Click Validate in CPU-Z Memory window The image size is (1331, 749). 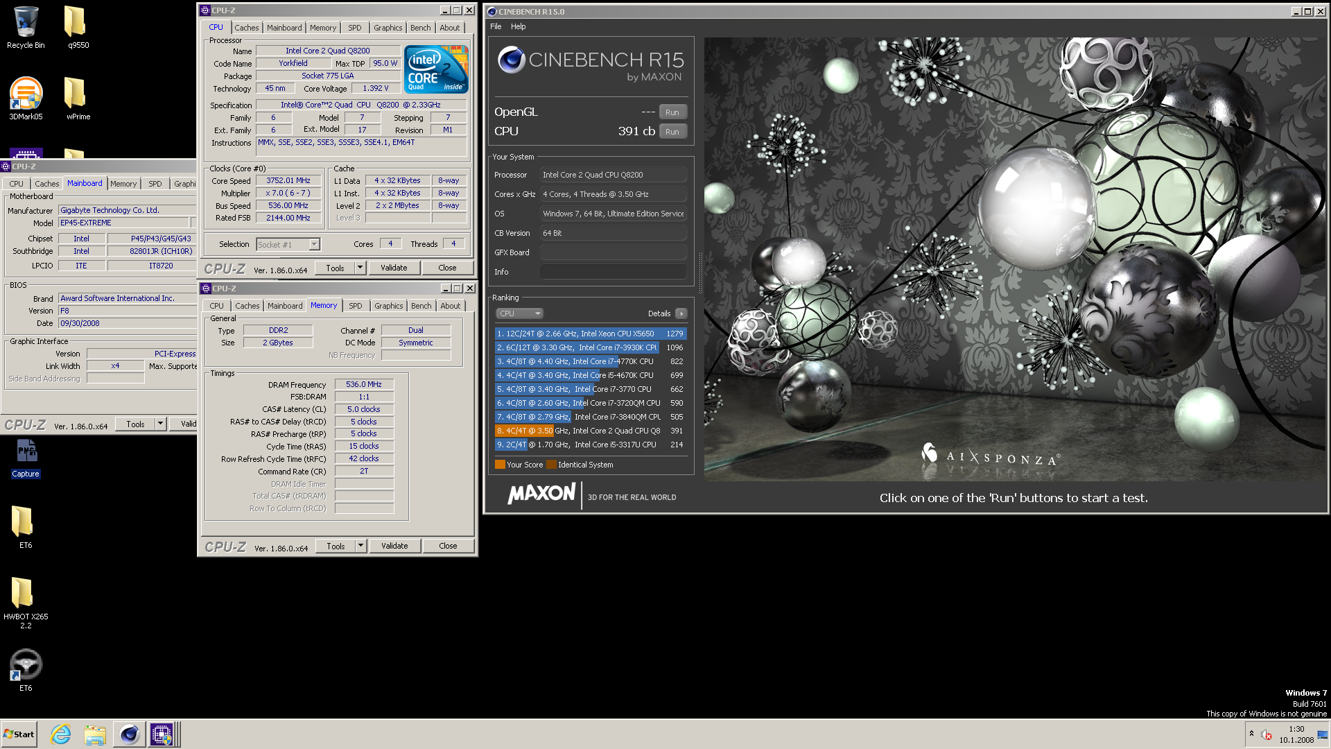coord(394,546)
